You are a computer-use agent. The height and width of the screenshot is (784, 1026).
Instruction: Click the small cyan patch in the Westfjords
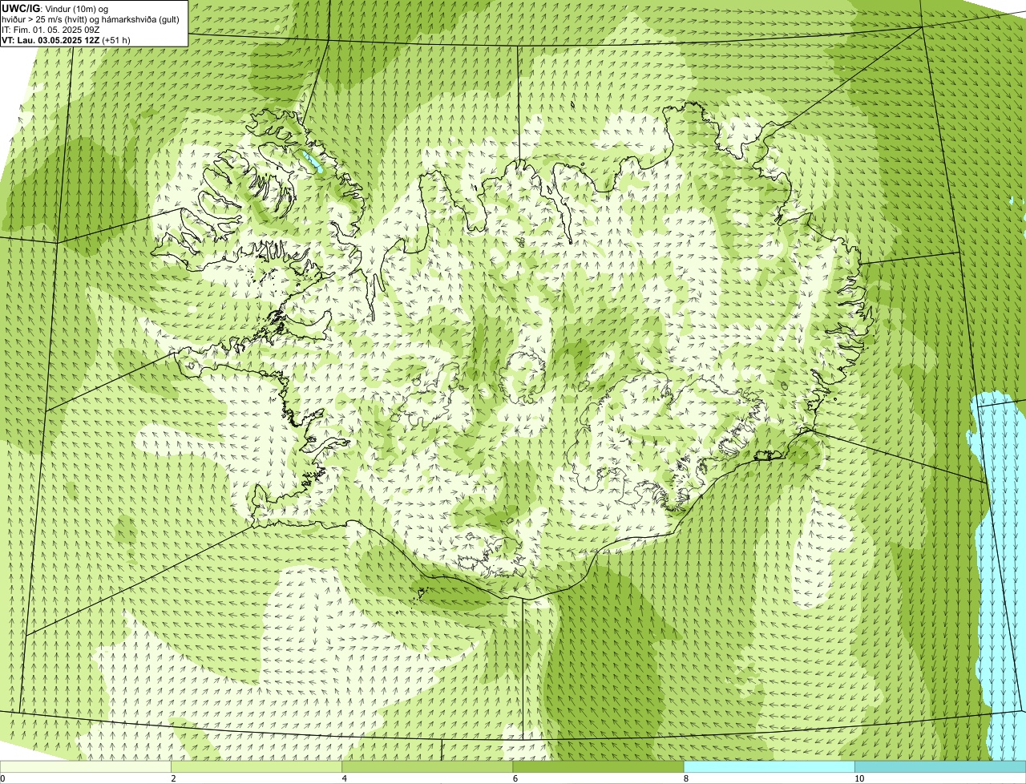pos(312,163)
